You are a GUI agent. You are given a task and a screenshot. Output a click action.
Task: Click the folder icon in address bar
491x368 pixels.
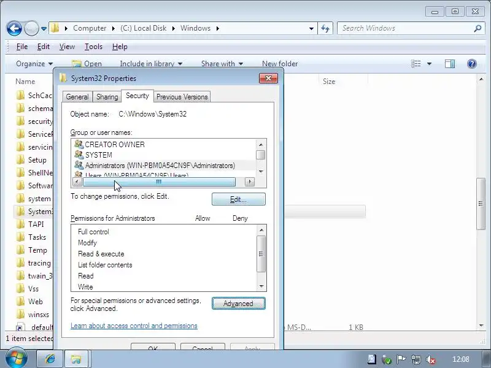click(55, 28)
